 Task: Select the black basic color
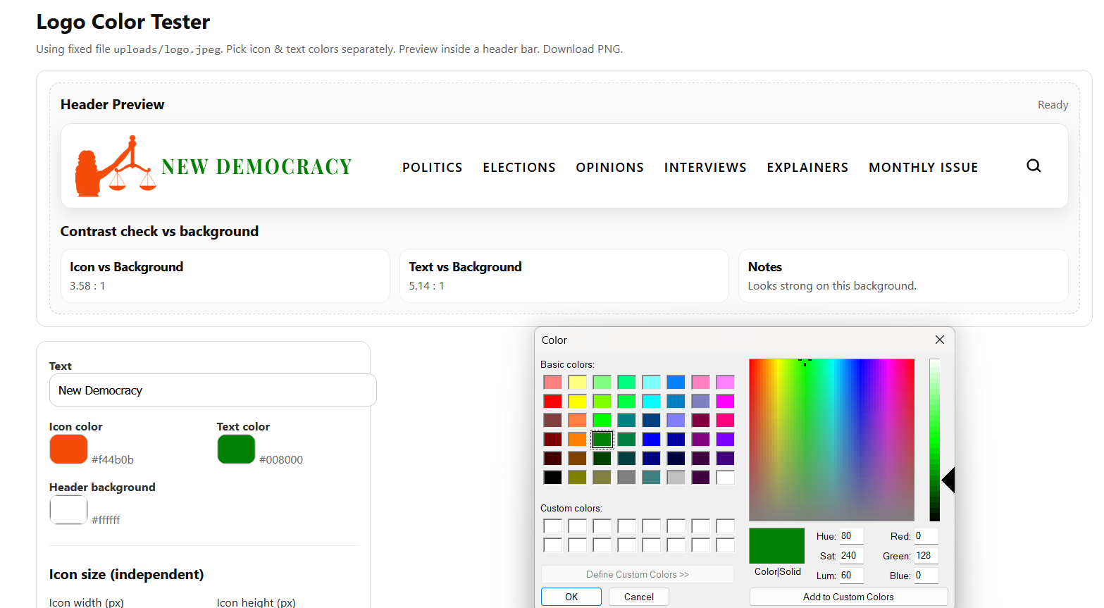click(553, 477)
